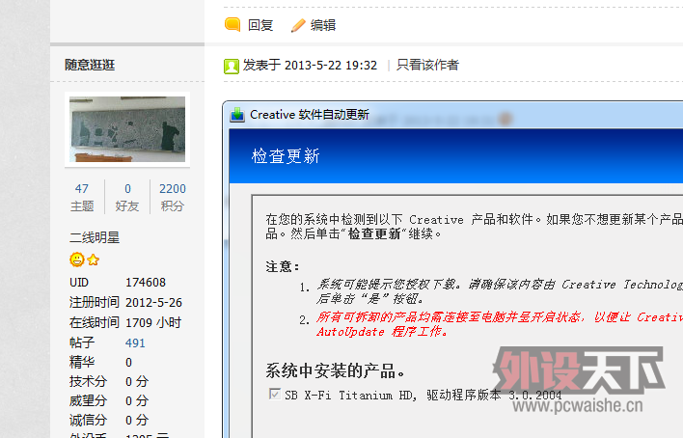Click the red warning note about AutoUpdate

point(500,324)
